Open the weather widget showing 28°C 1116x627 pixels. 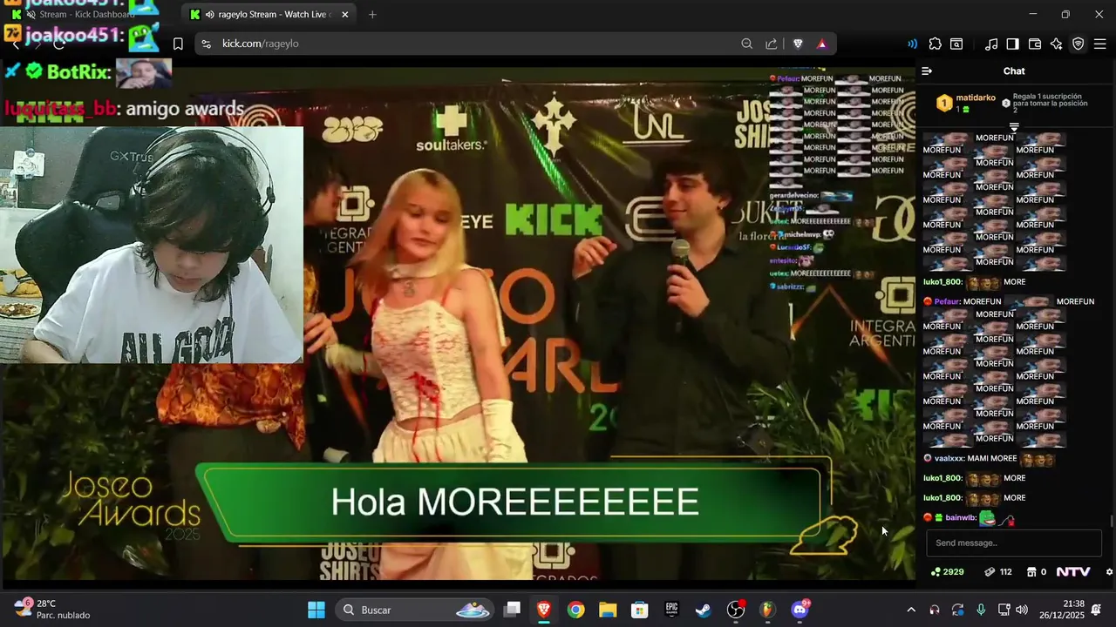pyautogui.click(x=52, y=610)
